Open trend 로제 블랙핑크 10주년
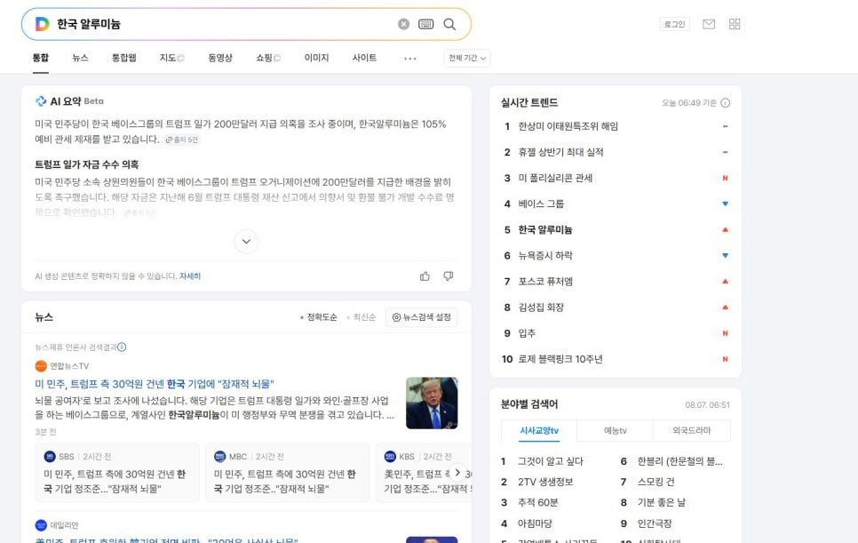Viewport: 858px width, 543px height. tap(560, 359)
